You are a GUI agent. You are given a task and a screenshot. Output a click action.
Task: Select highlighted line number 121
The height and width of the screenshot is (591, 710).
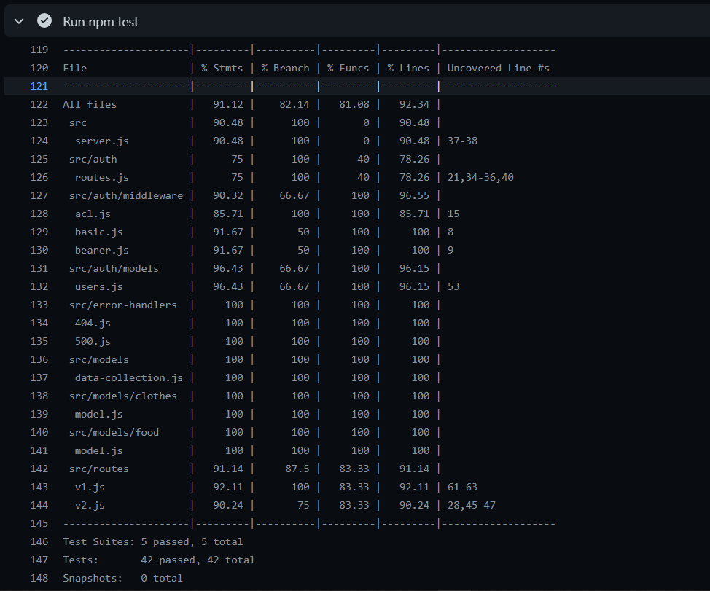(x=39, y=86)
